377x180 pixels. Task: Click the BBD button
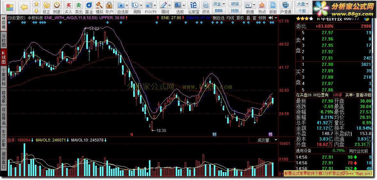click(x=219, y=11)
